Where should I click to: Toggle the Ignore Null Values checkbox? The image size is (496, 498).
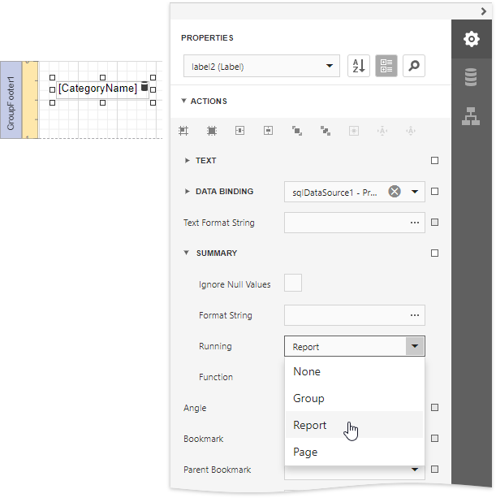click(293, 284)
